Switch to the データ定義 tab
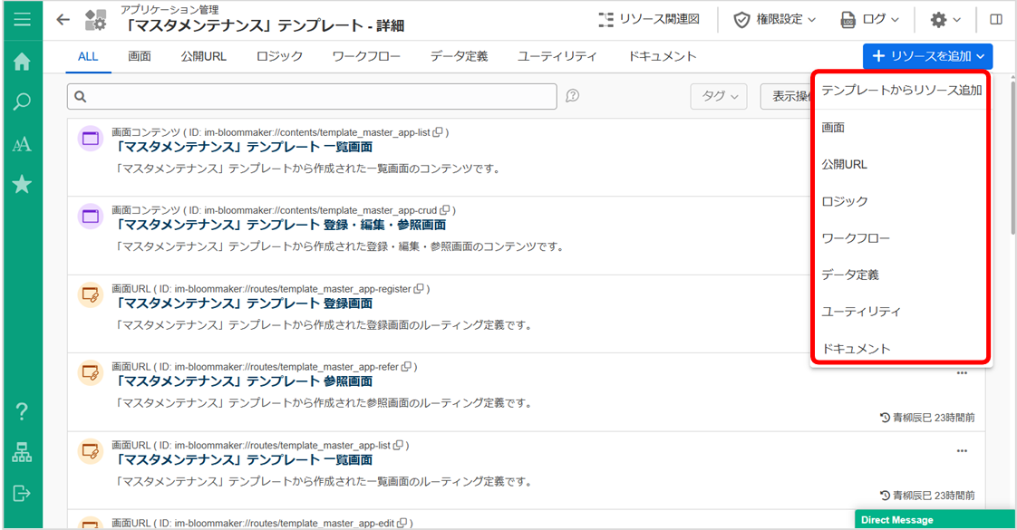This screenshot has height=530, width=1017. (x=460, y=56)
